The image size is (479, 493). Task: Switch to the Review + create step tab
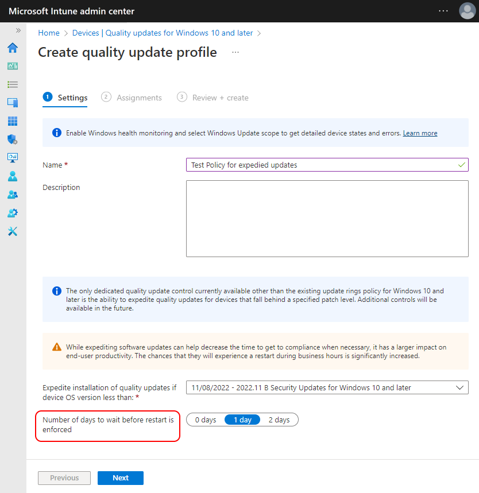coord(213,98)
